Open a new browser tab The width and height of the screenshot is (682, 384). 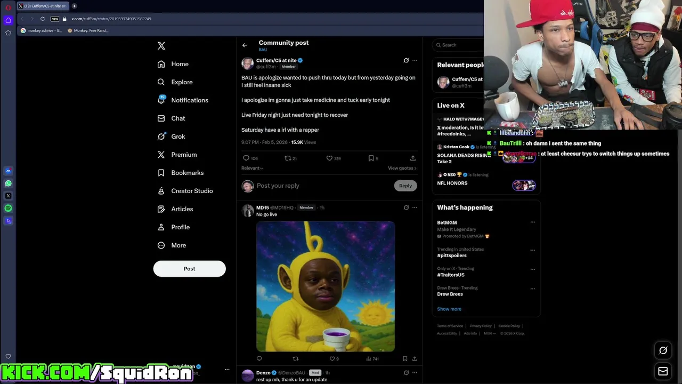[x=74, y=6]
